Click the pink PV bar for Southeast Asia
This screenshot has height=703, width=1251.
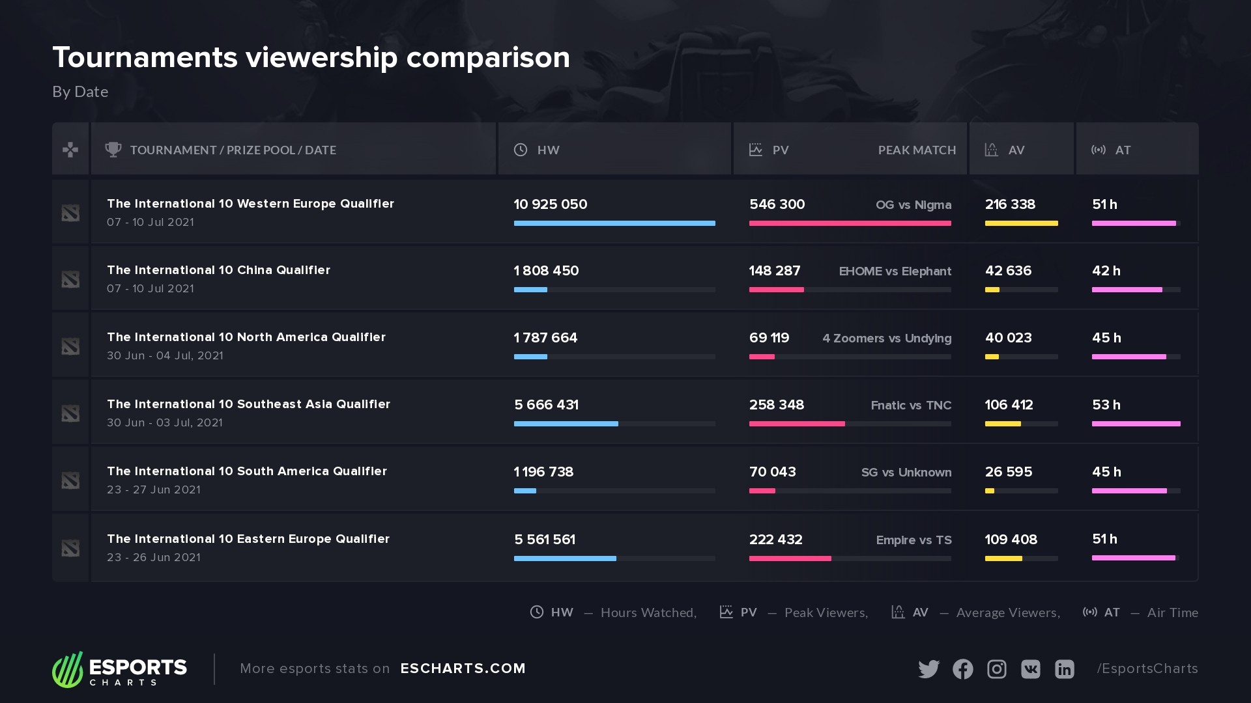point(796,424)
